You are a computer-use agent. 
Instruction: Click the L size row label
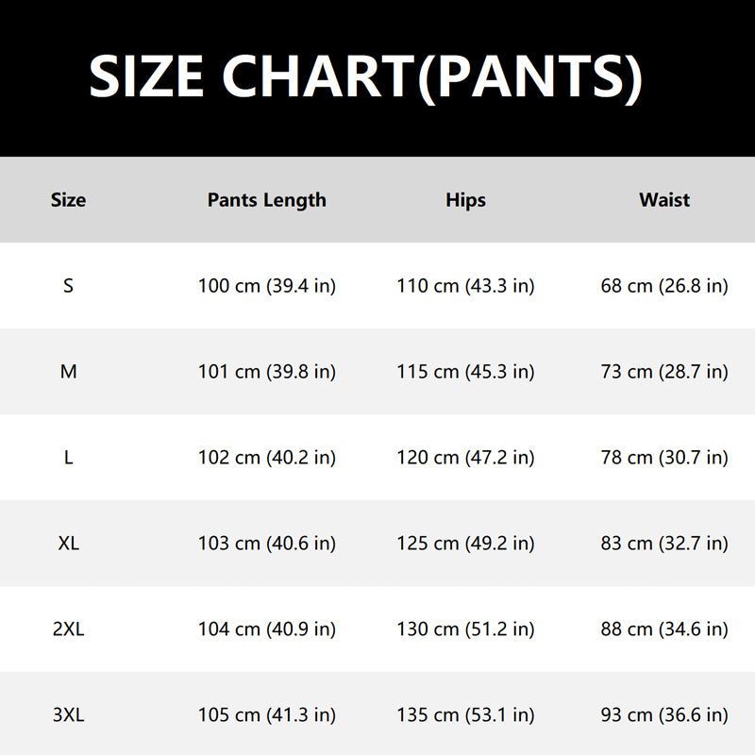[68, 458]
